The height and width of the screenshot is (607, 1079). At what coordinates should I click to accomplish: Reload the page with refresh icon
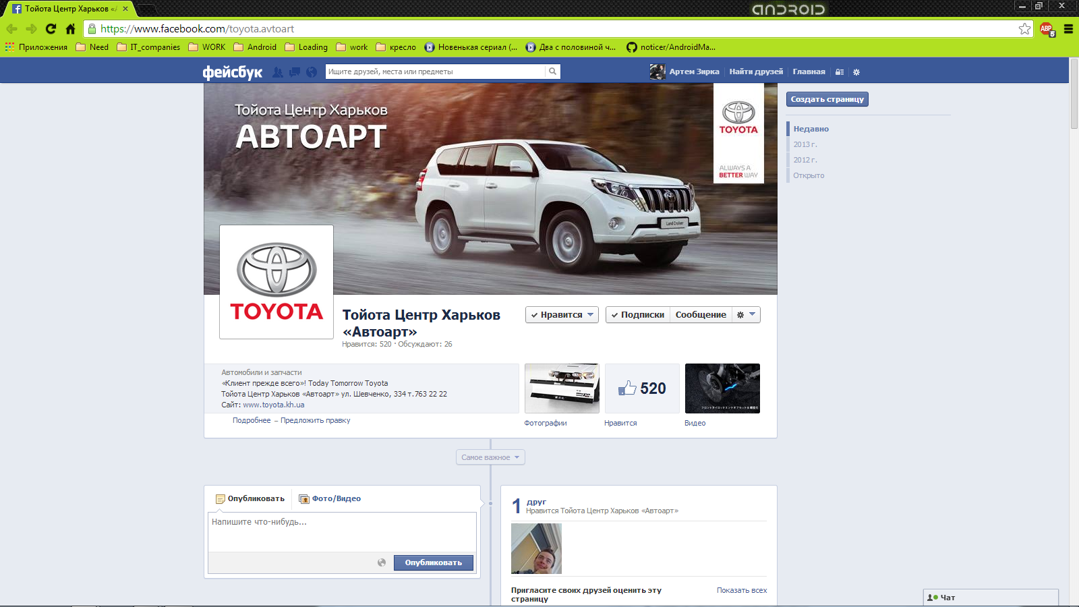pos(51,29)
